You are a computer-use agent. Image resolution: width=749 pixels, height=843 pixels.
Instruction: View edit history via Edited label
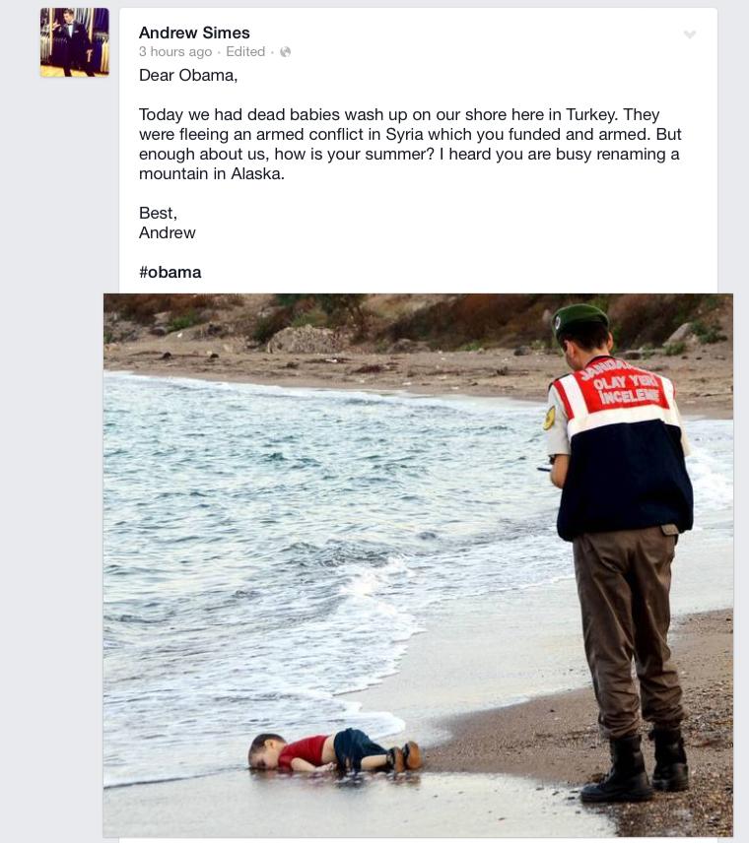click(x=245, y=51)
